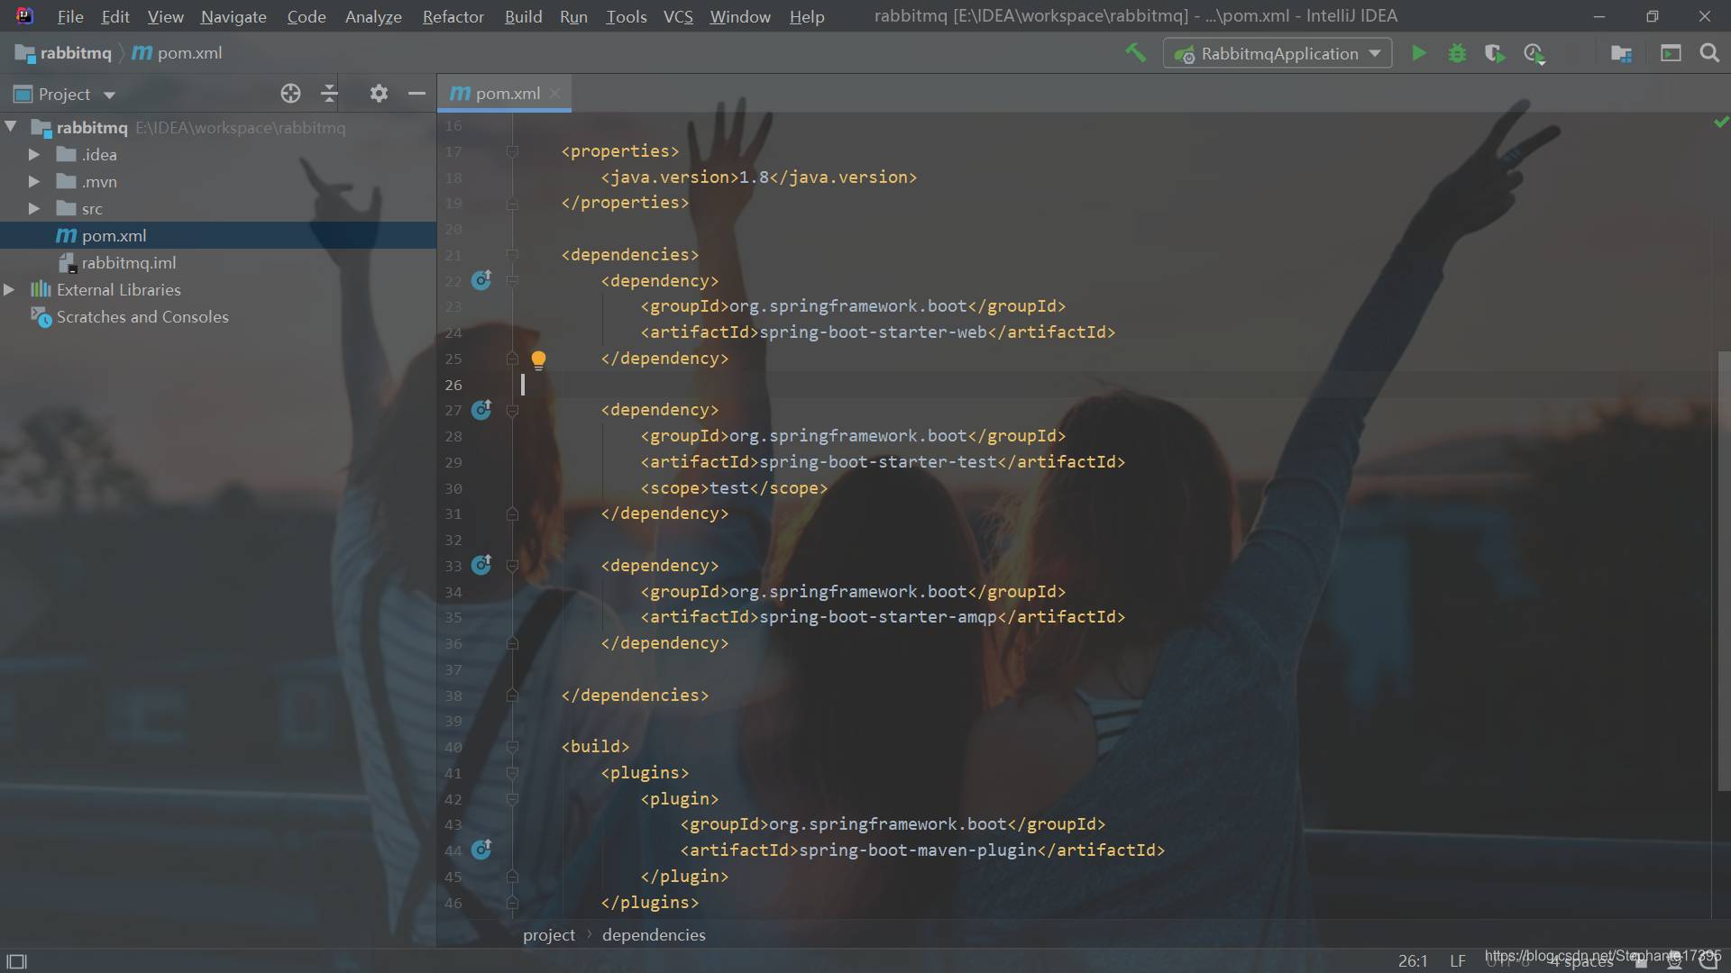
Task: Click yellow intention lightbulb on line 25
Action: coord(538,360)
